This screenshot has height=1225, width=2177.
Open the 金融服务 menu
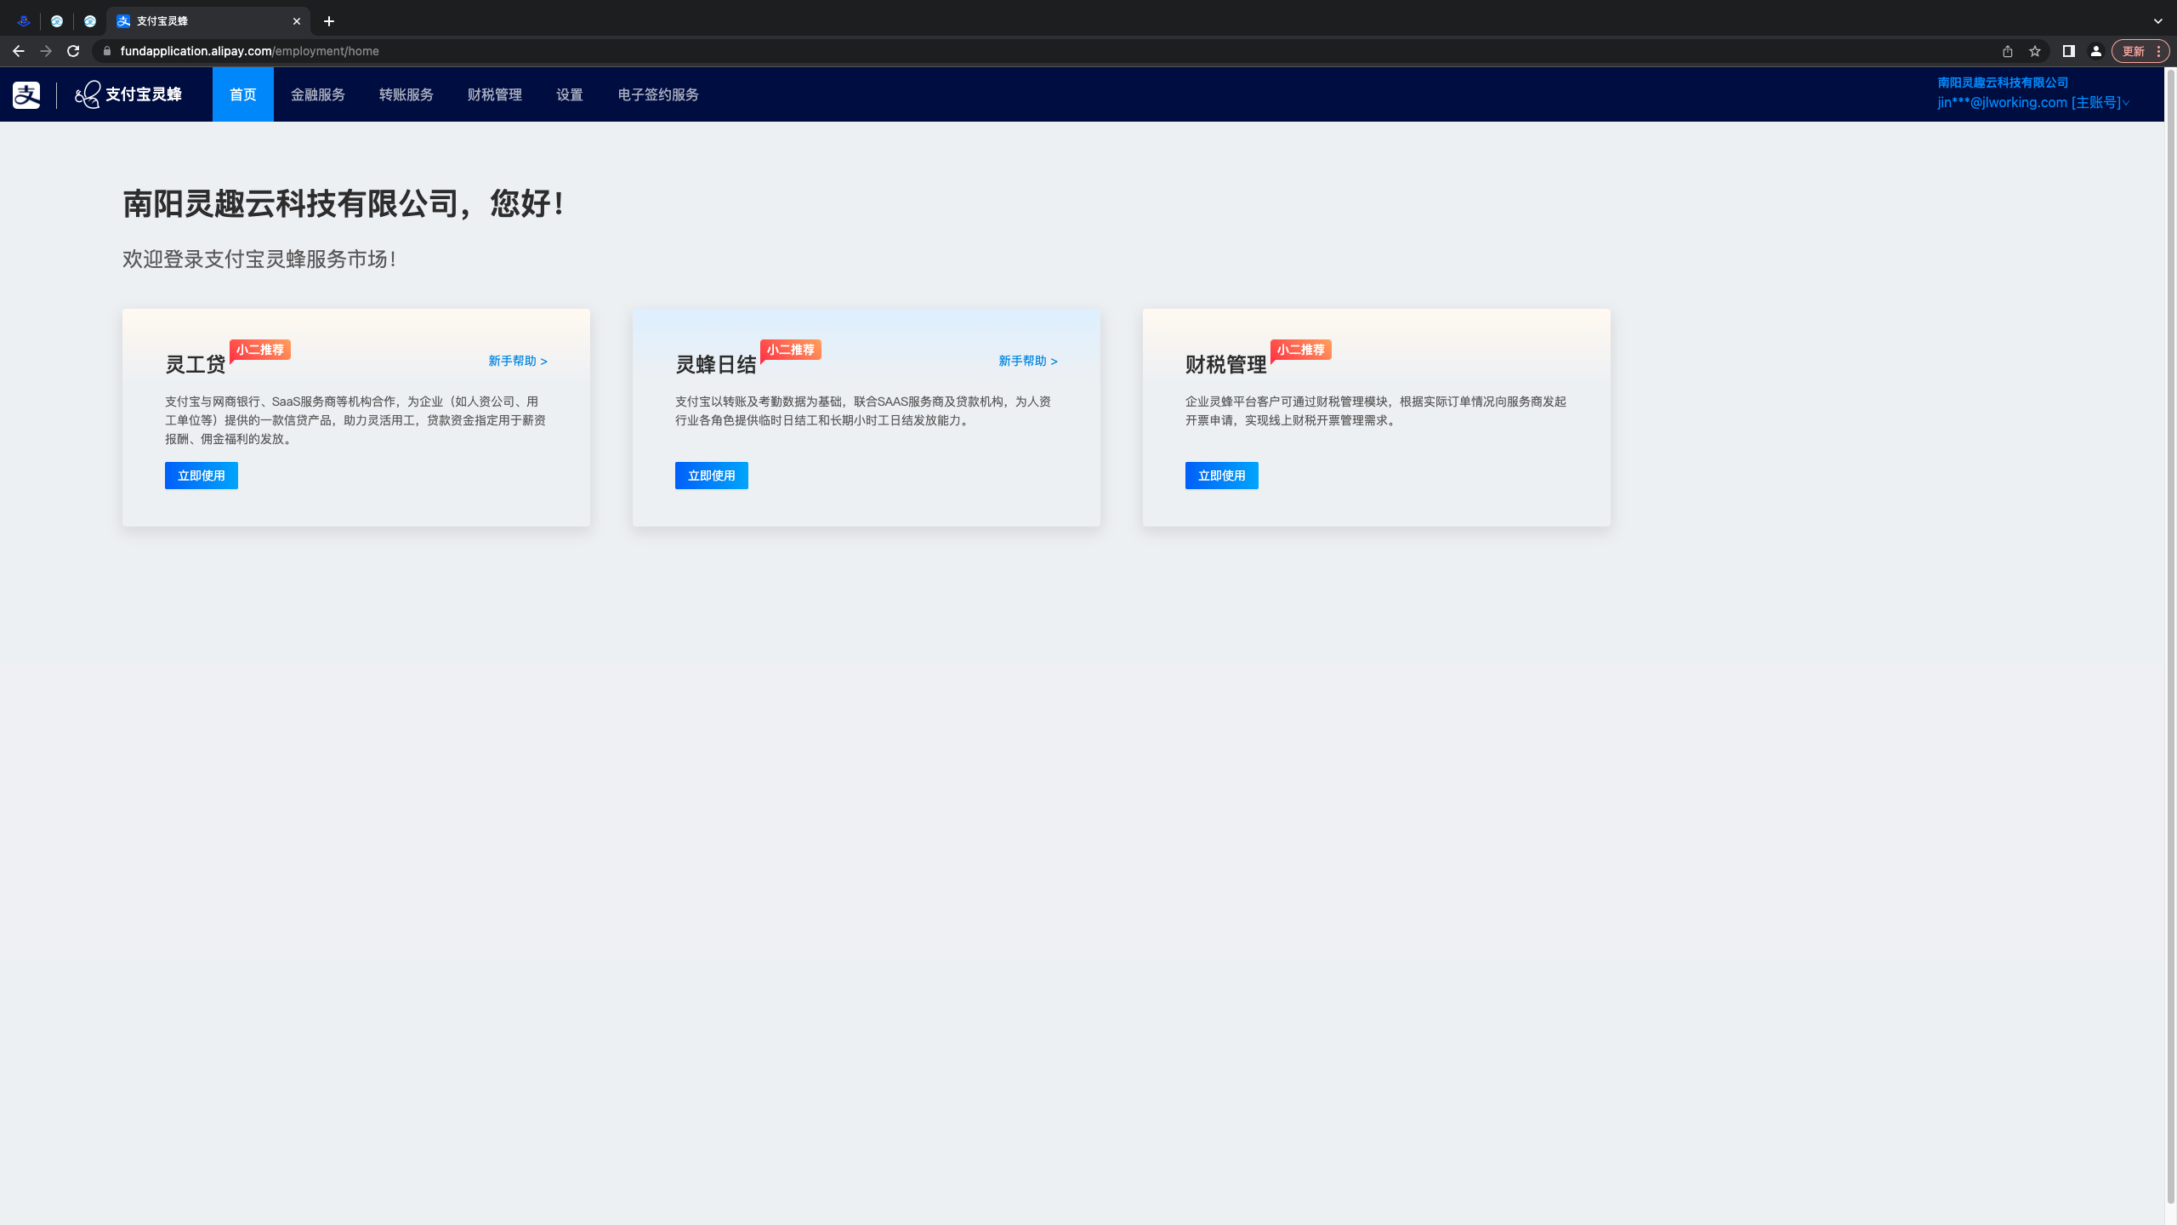[318, 94]
